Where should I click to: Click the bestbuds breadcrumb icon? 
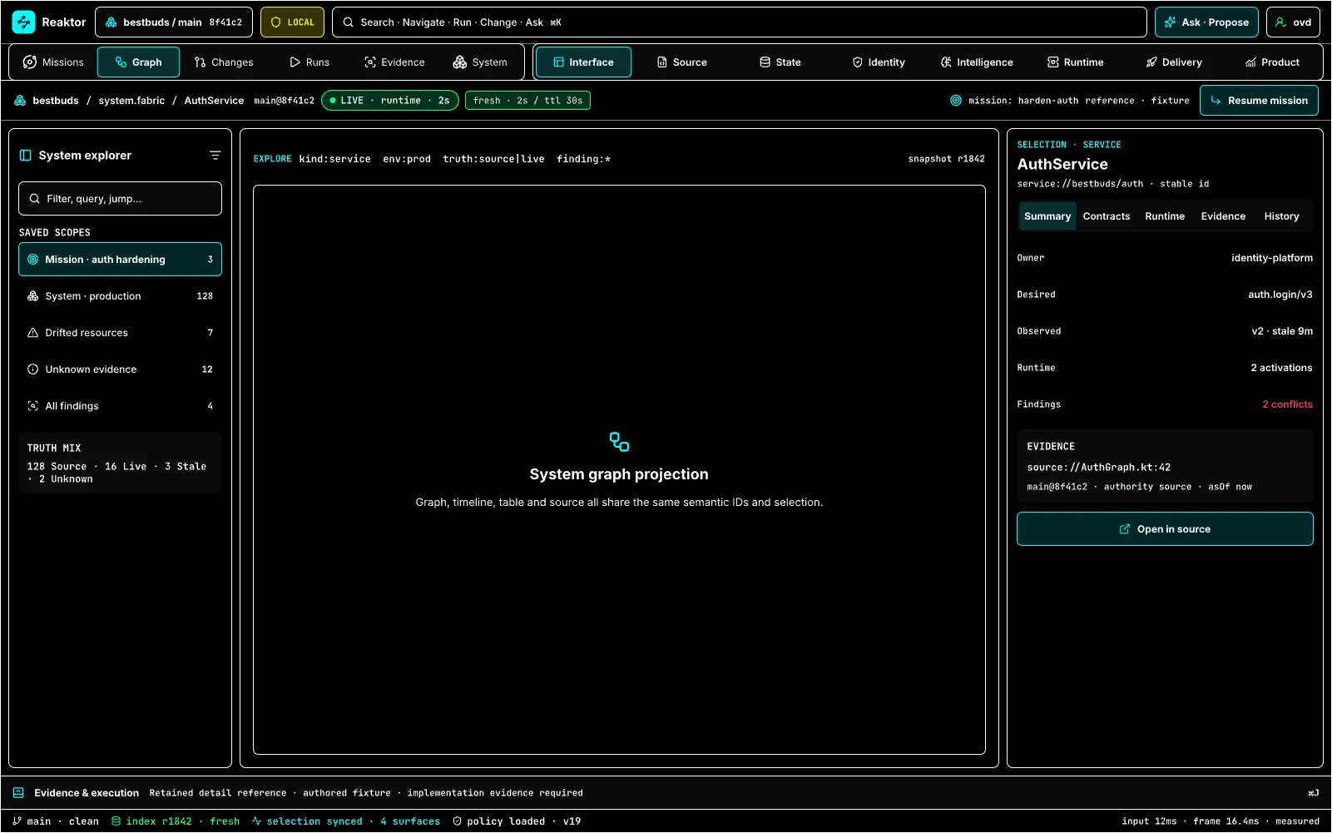20,101
